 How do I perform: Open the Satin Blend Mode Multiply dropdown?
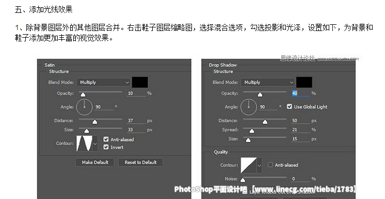click(x=103, y=82)
